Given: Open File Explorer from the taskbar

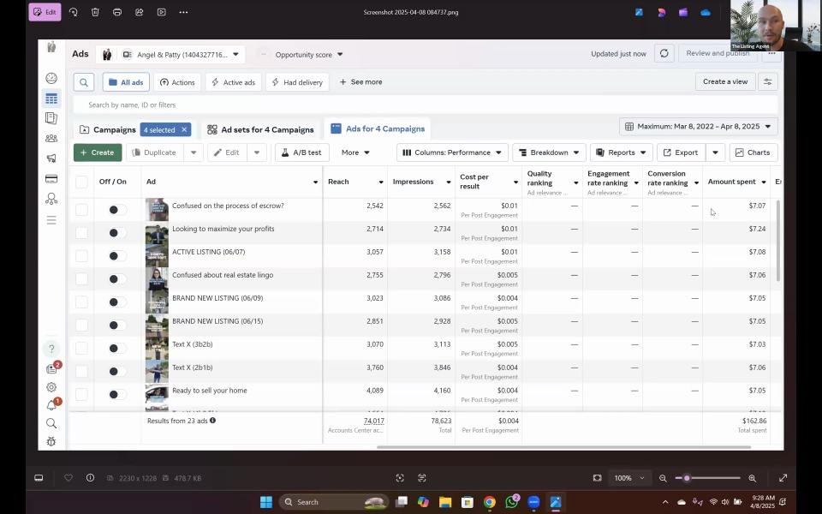Looking at the screenshot, I should [x=445, y=502].
